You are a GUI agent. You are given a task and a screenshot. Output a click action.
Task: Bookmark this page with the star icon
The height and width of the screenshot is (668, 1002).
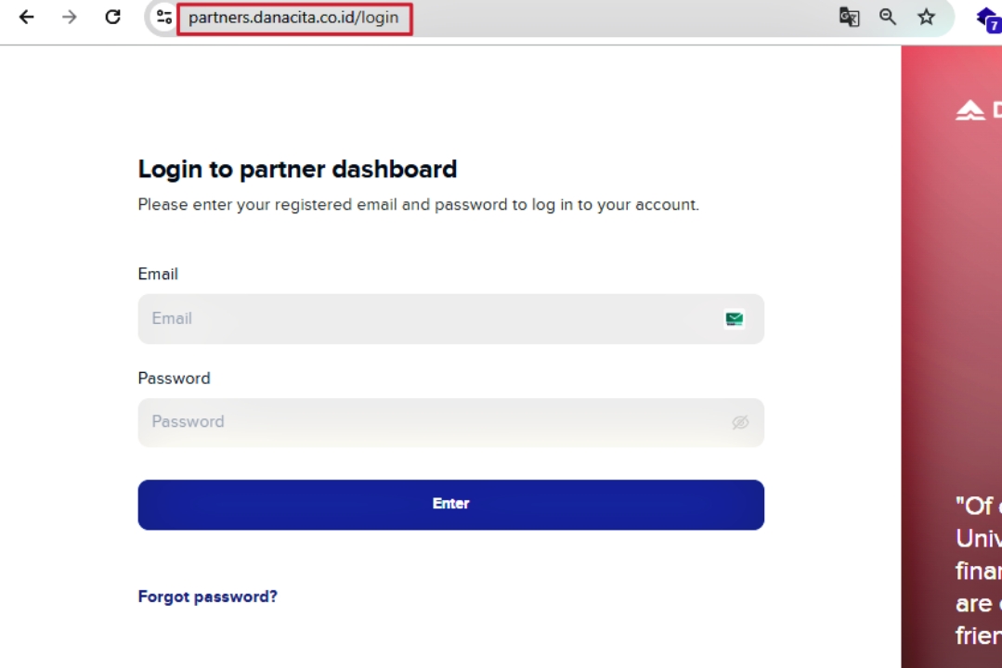(x=926, y=17)
